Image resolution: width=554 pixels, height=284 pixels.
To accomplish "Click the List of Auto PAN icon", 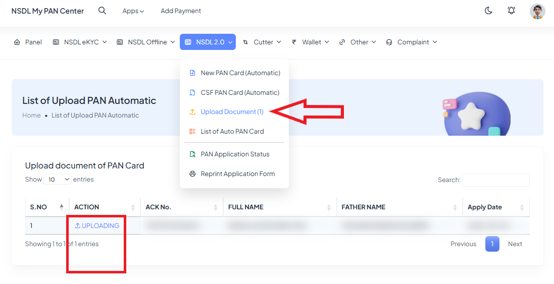I will [192, 131].
